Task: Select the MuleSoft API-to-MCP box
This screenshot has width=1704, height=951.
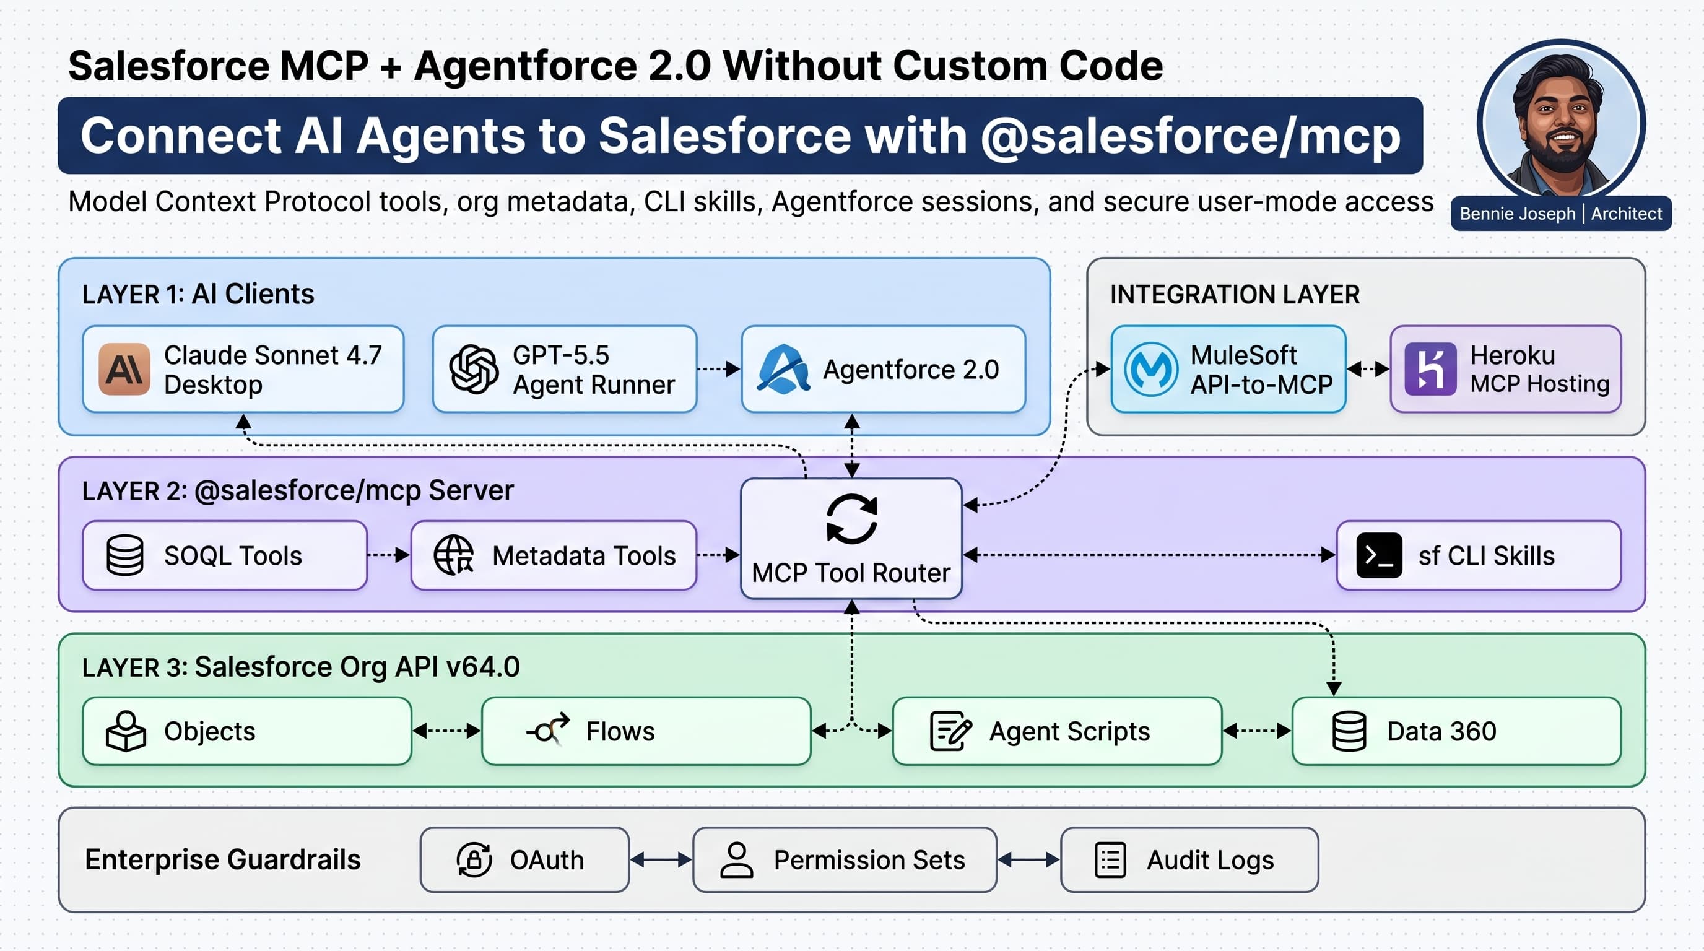Action: coord(1229,369)
